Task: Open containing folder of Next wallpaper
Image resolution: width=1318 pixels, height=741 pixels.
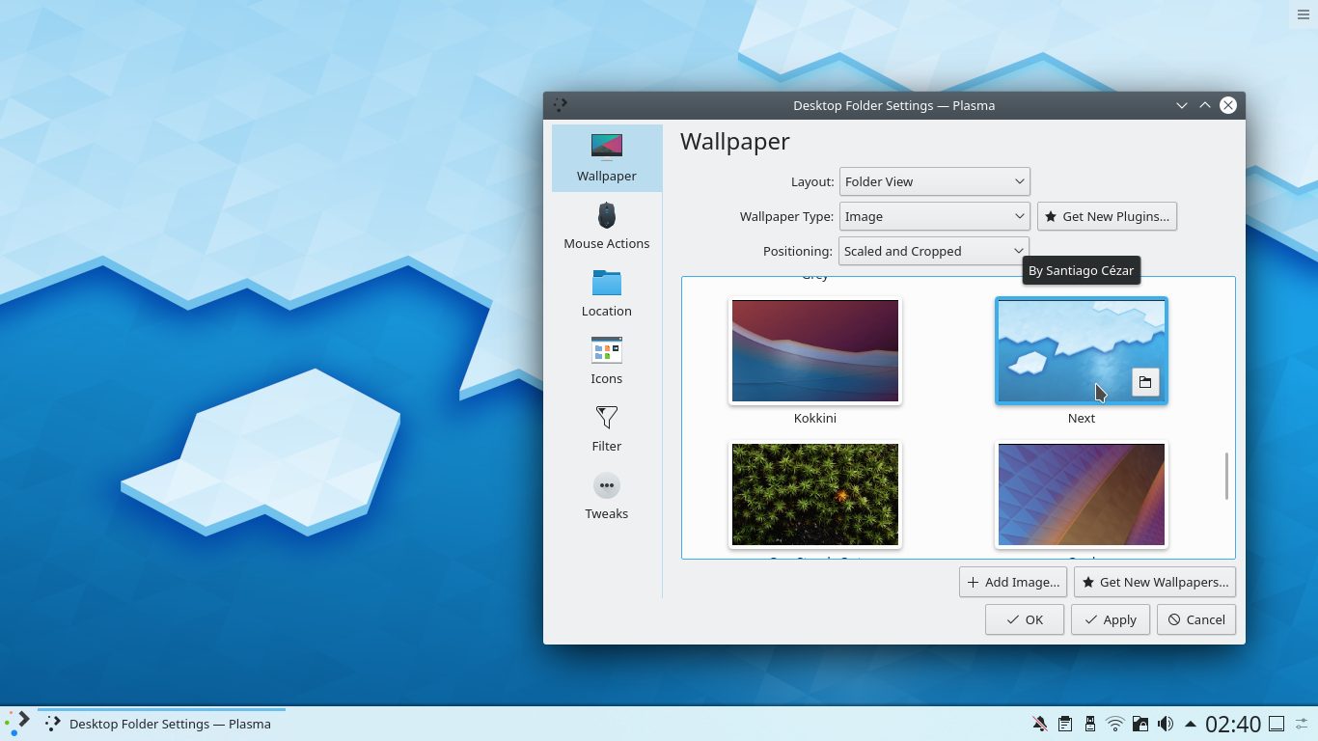Action: tap(1145, 382)
